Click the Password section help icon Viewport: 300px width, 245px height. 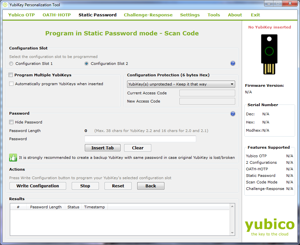point(233,114)
